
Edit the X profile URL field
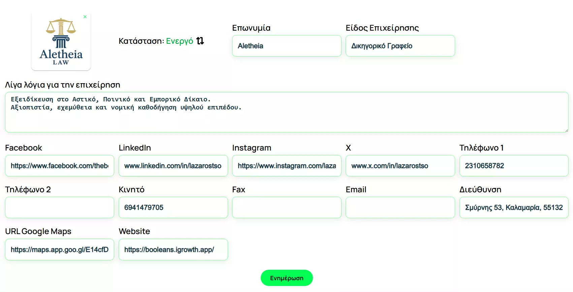(400, 166)
